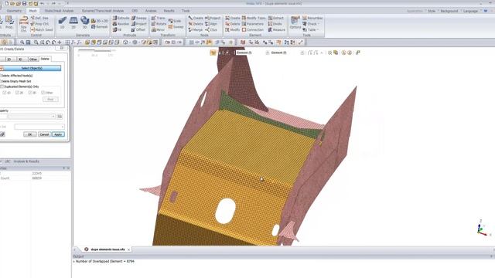Toggle Duplicated Element(s) Only checkbox
495x278 pixels.
(19, 86)
